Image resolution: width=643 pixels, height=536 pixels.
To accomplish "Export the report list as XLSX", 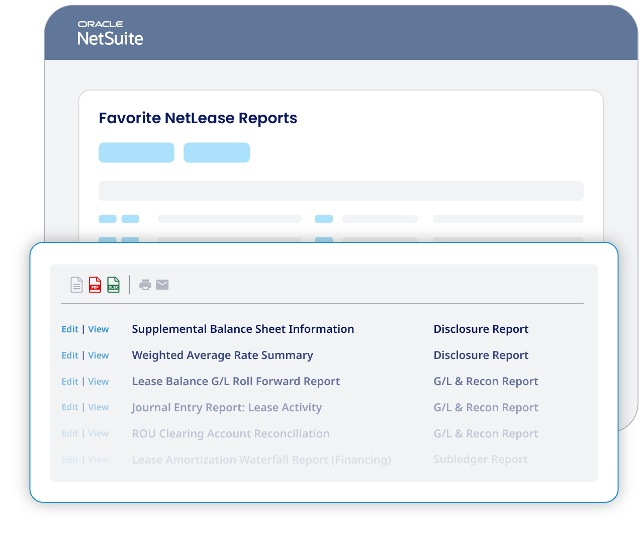I will (x=114, y=285).
